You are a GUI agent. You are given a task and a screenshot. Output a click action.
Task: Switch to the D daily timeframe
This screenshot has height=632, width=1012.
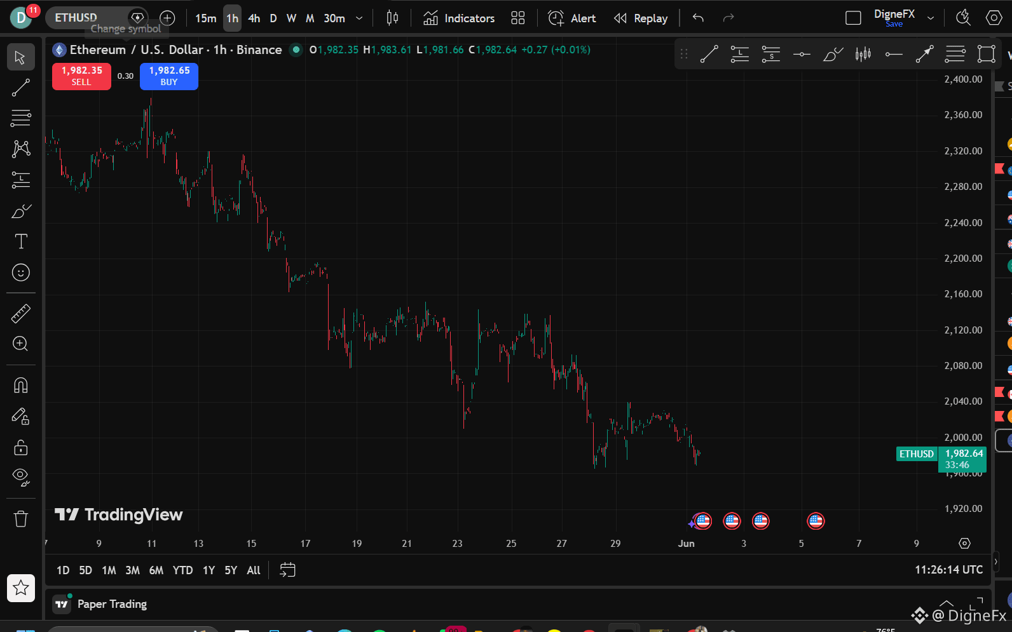pos(273,18)
